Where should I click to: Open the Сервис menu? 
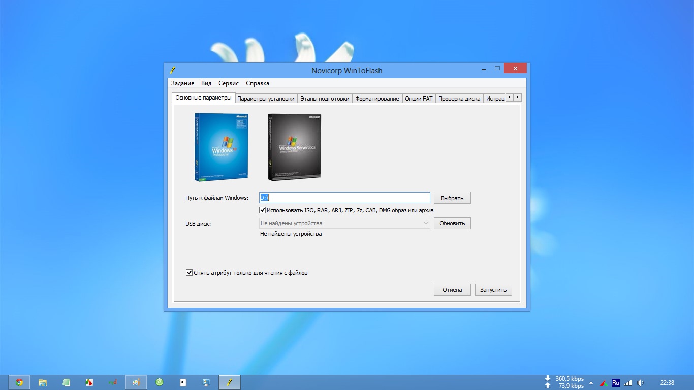coord(229,83)
